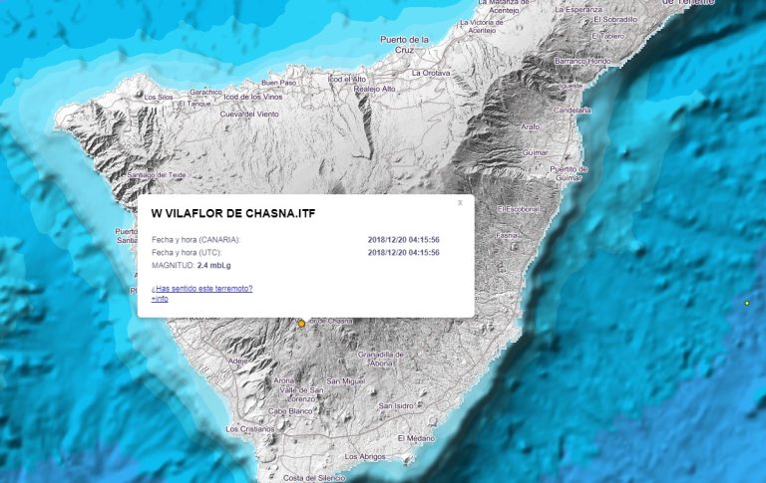Viewport: 766px width, 483px height.
Task: Click the 'San Isidro' map label
Action: [x=396, y=405]
